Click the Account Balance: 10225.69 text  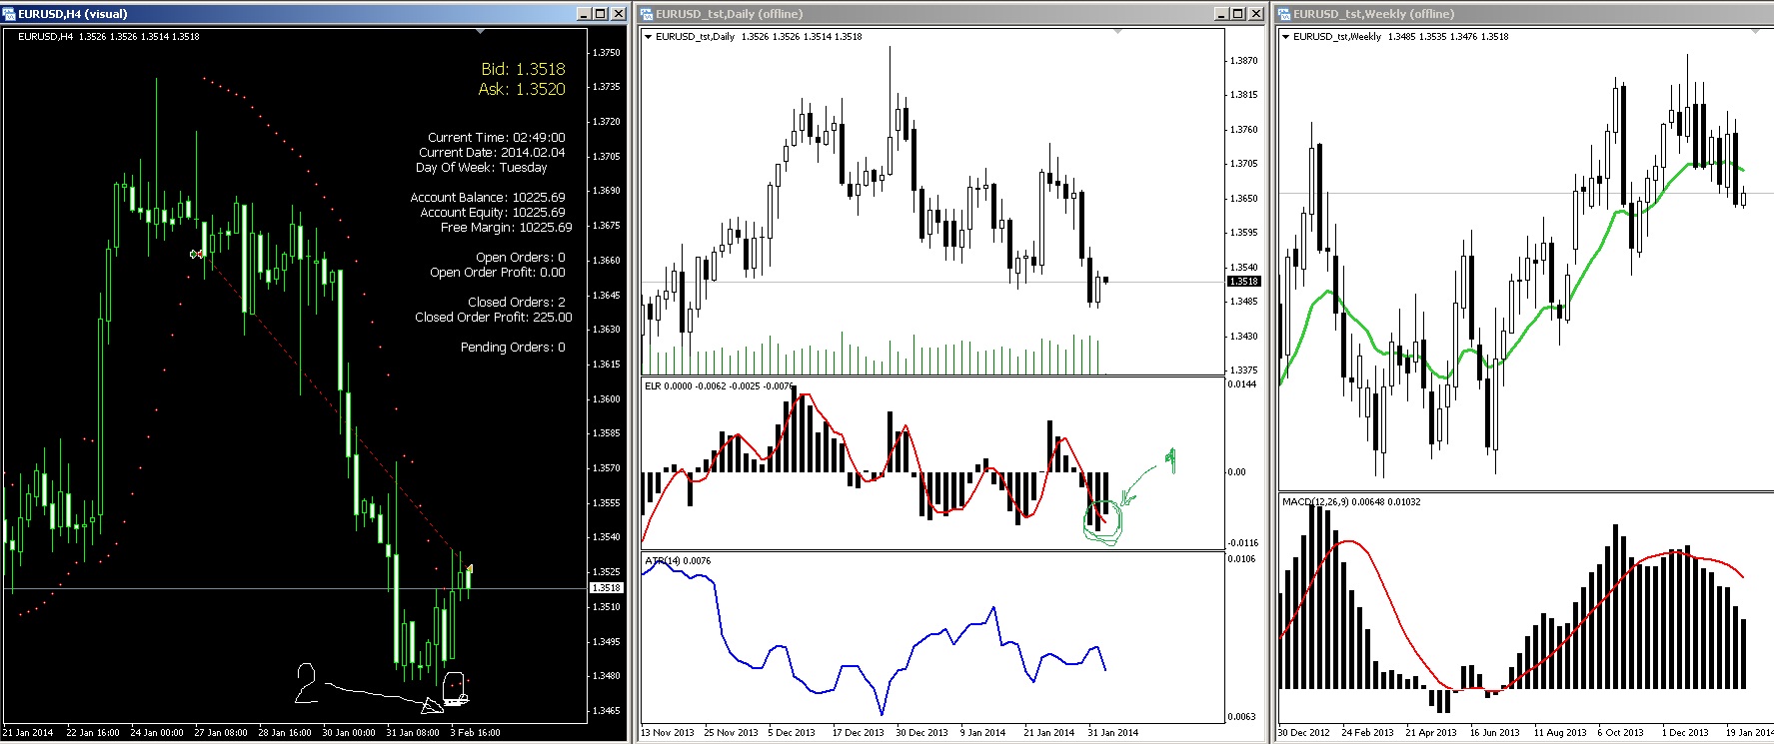[488, 198]
